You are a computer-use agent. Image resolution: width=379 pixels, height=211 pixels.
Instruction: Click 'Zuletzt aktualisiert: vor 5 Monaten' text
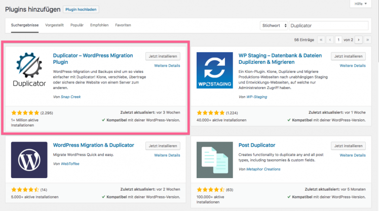335,189
